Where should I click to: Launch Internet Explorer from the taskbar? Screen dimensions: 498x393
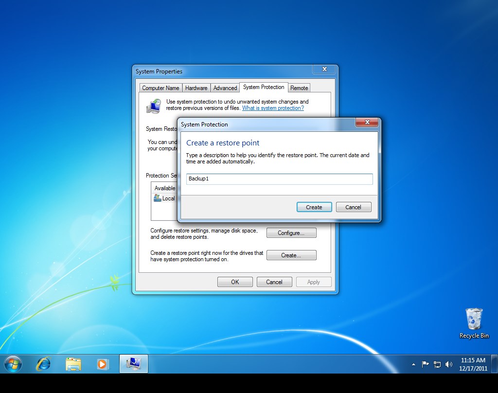(x=43, y=364)
